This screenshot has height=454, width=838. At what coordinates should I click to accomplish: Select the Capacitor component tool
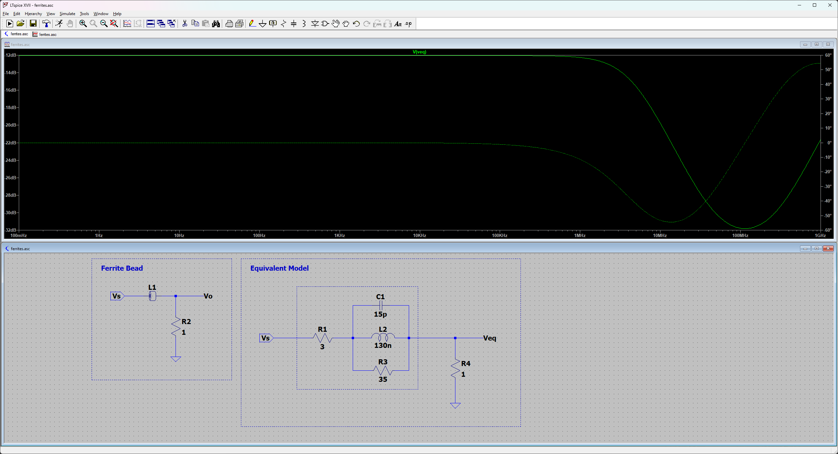coord(294,24)
